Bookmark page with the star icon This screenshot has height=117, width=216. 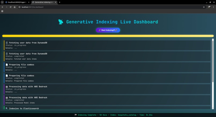(x=204, y=7)
